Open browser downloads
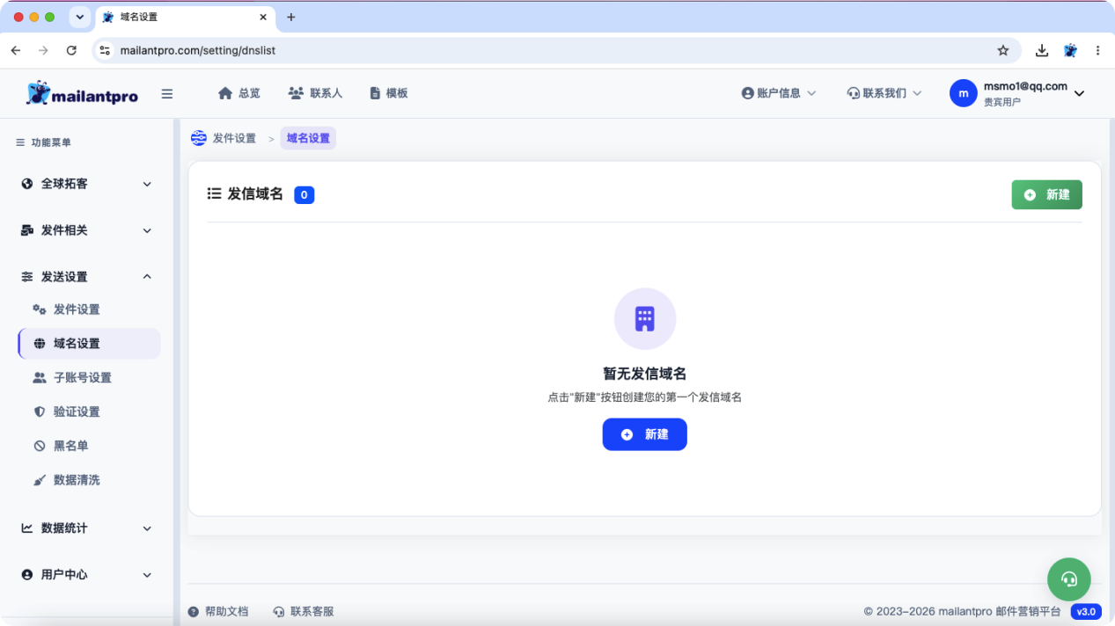The height and width of the screenshot is (626, 1115). [1042, 51]
